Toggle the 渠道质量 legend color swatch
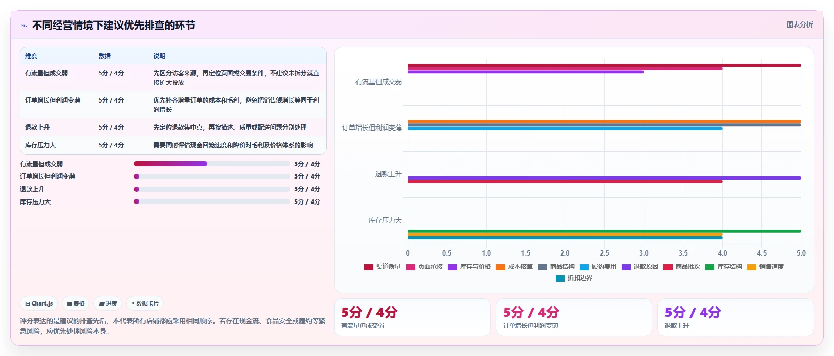 tap(369, 267)
